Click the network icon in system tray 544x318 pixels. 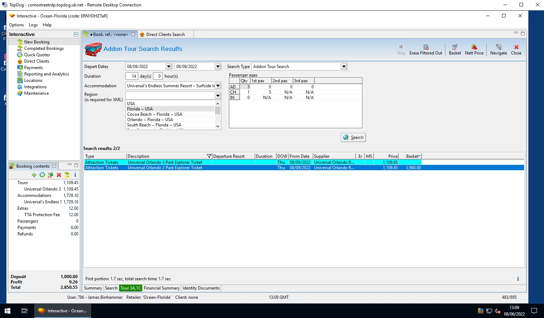[489, 311]
